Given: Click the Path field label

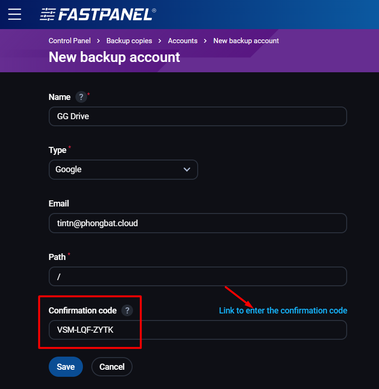Looking at the screenshot, I should (57, 257).
